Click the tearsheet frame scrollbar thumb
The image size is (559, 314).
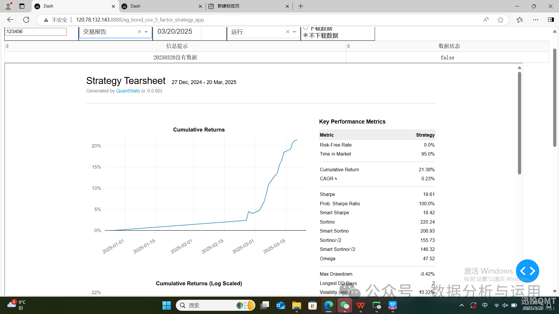tap(519, 123)
